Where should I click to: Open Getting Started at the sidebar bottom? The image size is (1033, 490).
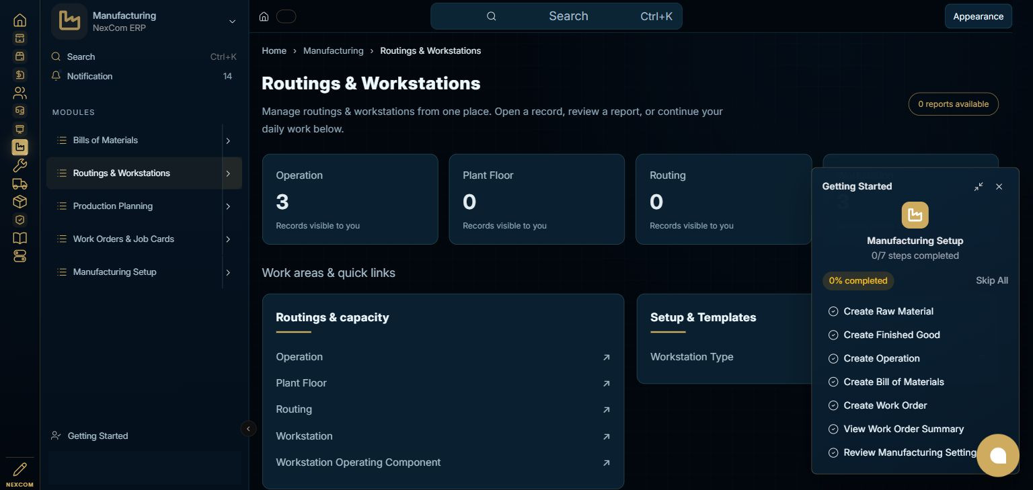point(89,436)
